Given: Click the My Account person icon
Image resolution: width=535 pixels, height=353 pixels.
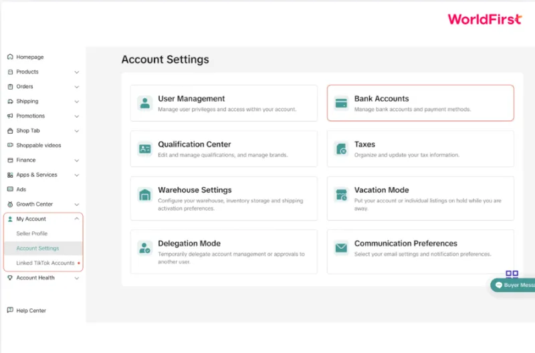Looking at the screenshot, I should pyautogui.click(x=10, y=219).
